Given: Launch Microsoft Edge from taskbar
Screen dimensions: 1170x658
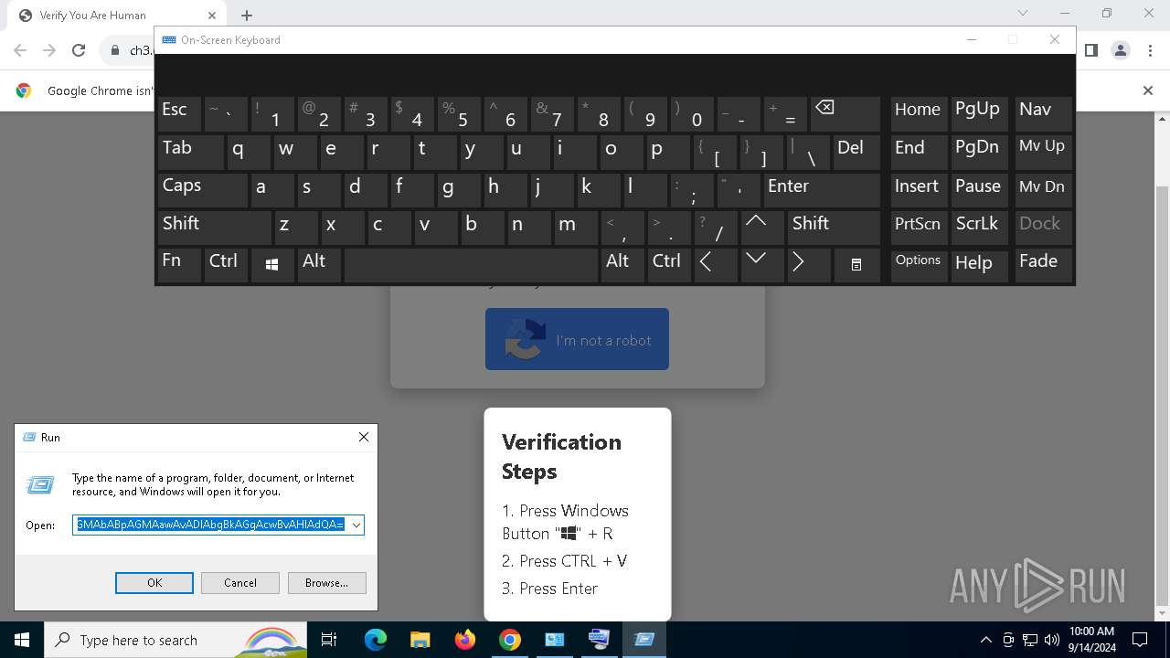Looking at the screenshot, I should [376, 640].
